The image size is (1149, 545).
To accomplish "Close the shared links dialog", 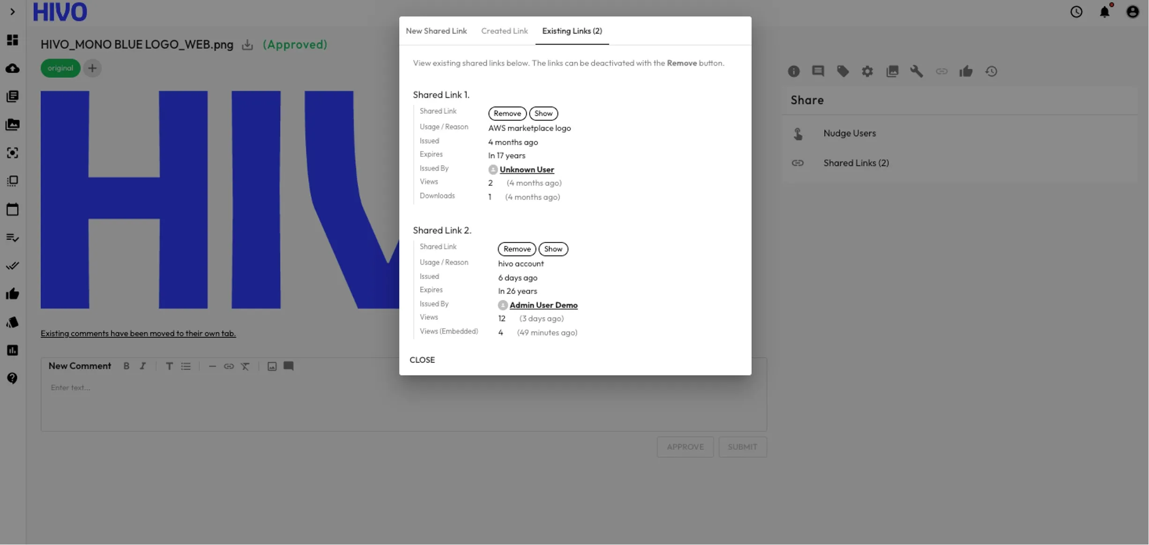I will point(422,360).
